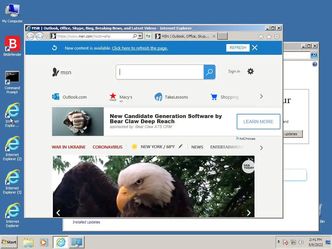
Task: Open IE Tools gear menu
Action: (x=277, y=37)
